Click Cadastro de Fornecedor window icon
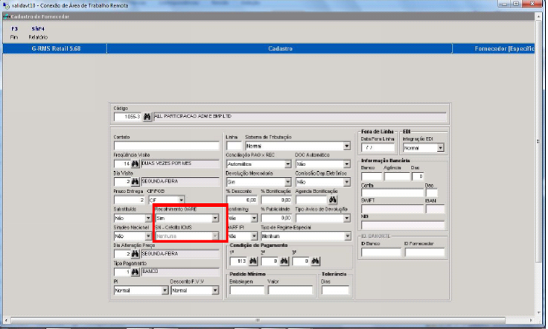Screen dimensions: 548x329 6,16
